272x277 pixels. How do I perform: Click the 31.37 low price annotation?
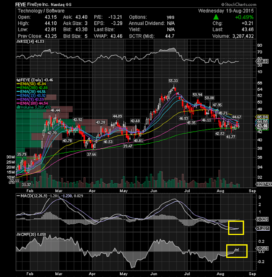point(26,185)
